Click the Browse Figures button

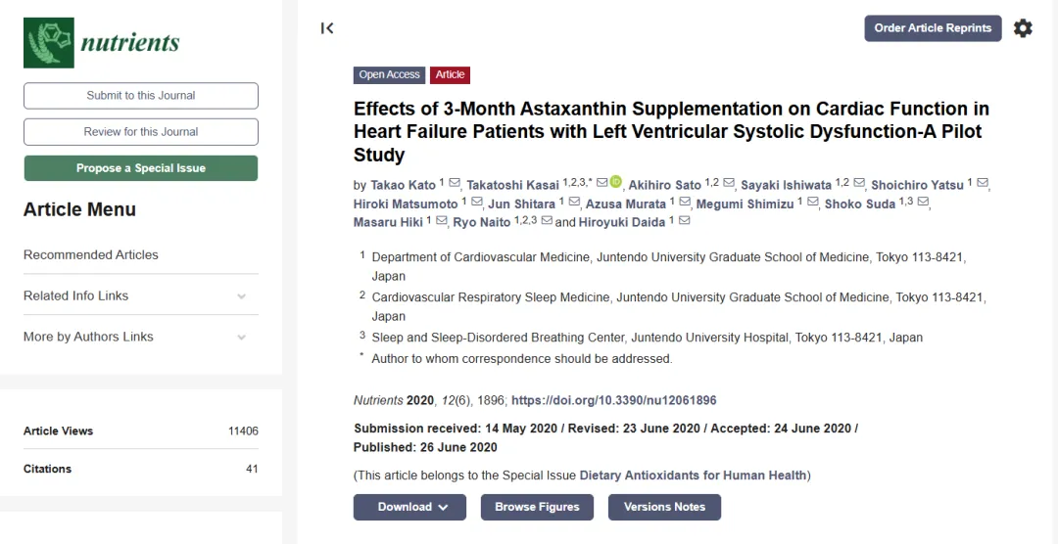pos(537,507)
